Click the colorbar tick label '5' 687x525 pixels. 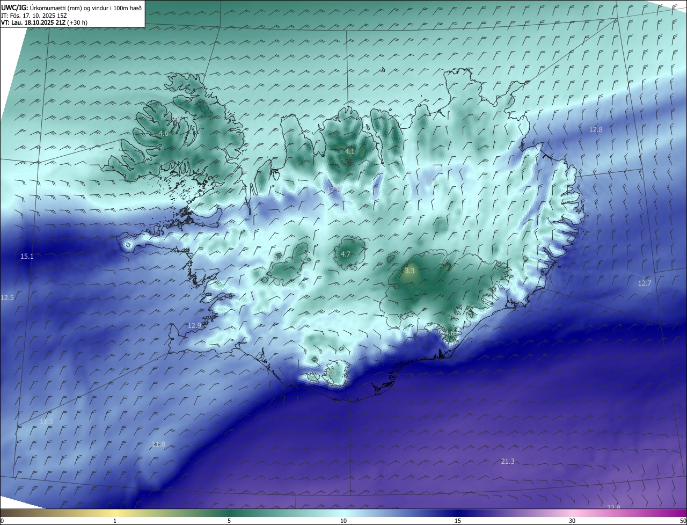click(229, 521)
